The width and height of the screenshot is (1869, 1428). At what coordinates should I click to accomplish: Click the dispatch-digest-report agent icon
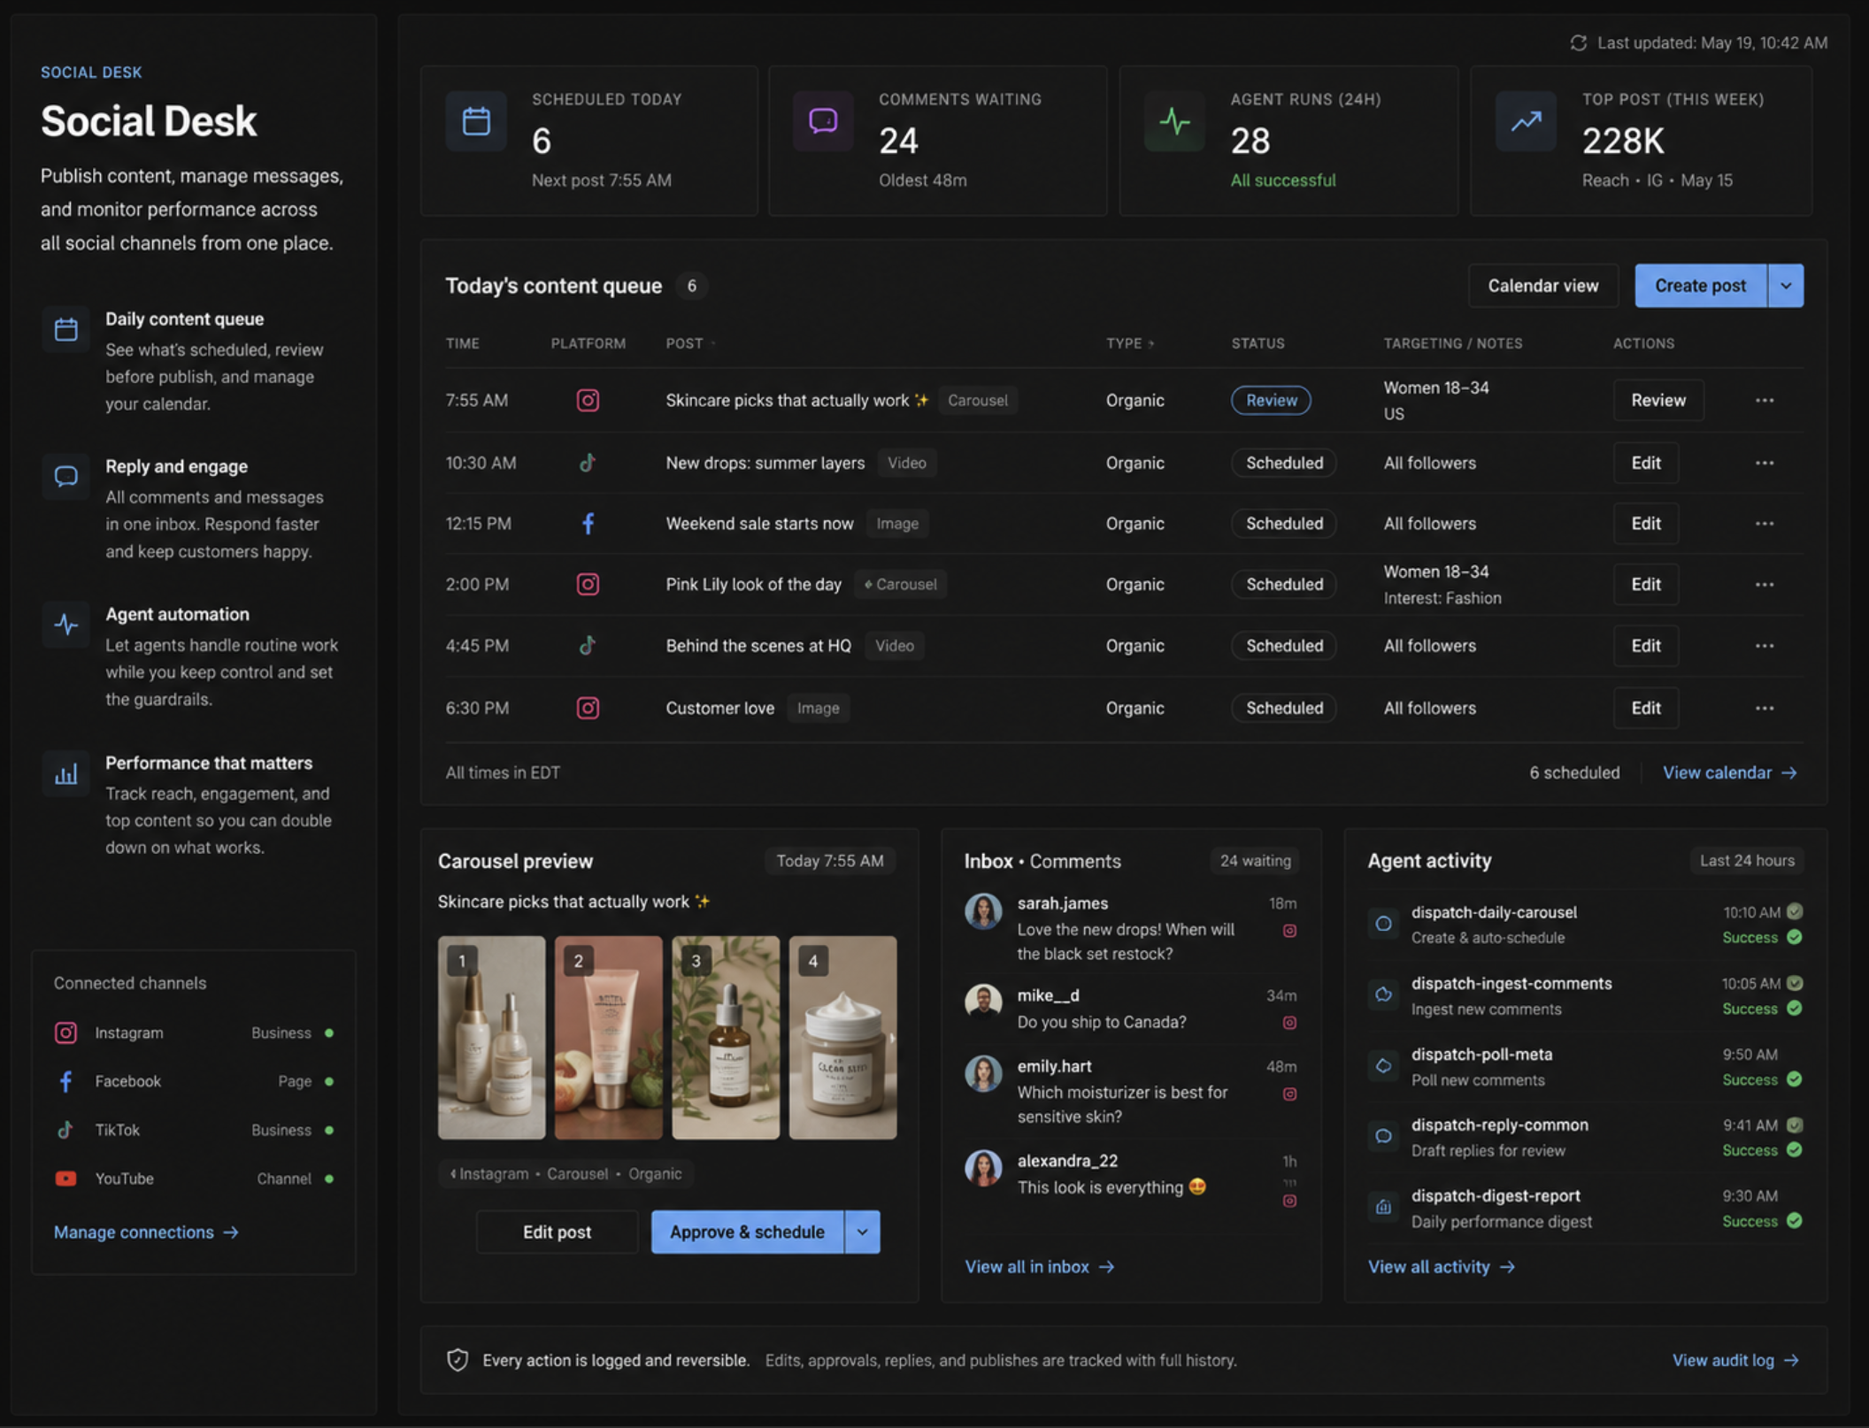(1383, 1207)
